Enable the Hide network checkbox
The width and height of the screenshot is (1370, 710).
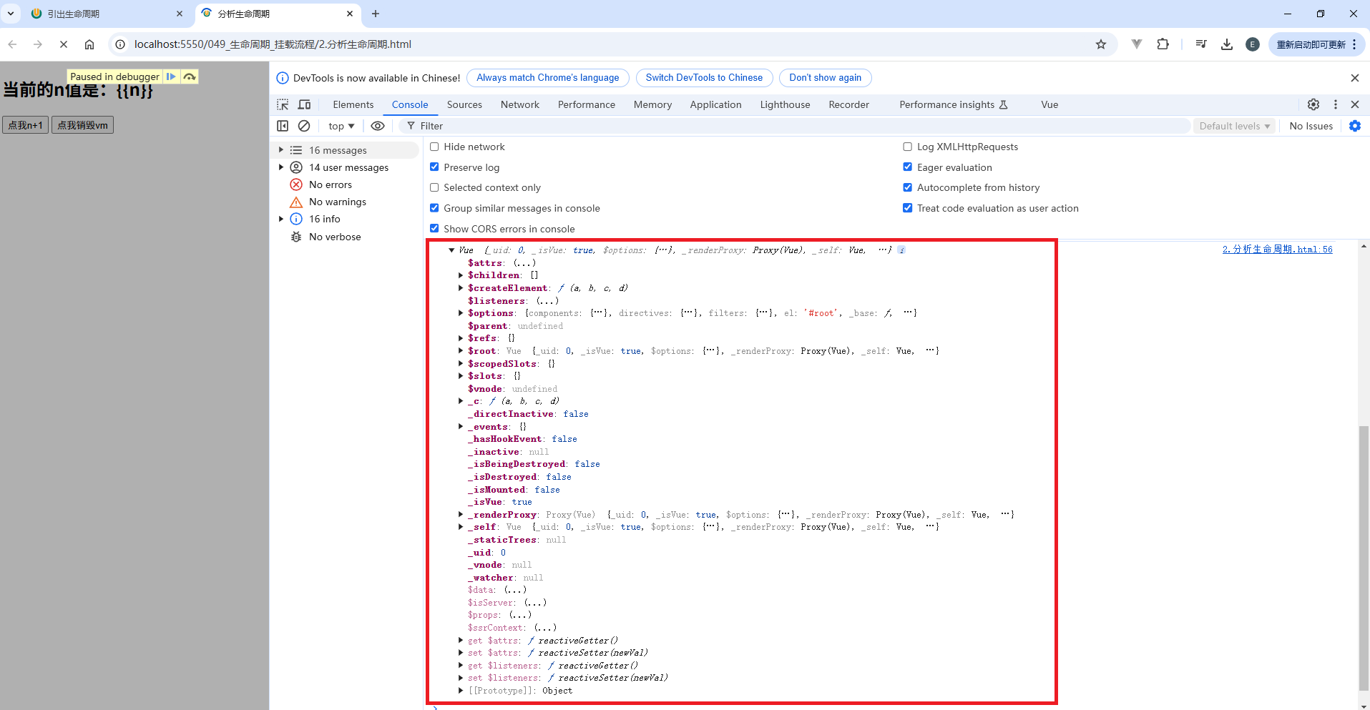coord(434,147)
